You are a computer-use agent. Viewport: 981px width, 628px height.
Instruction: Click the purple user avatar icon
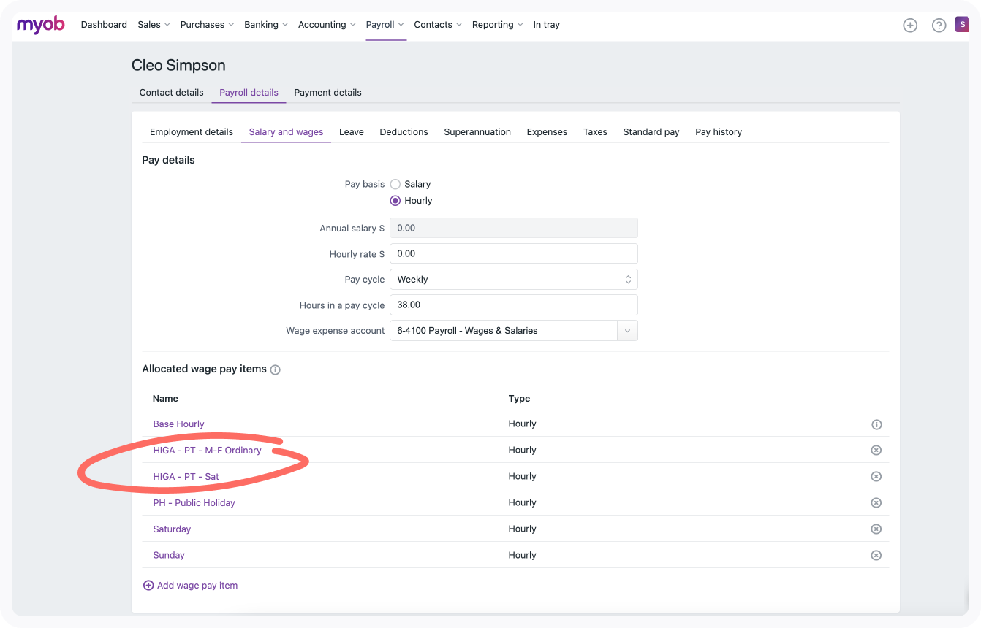pos(961,25)
